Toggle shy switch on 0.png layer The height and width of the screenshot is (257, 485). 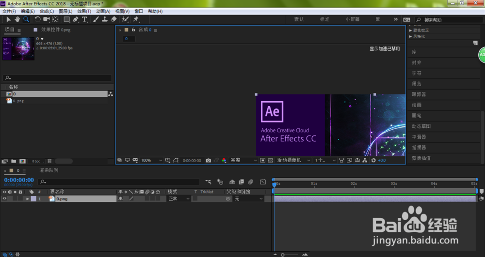point(121,199)
